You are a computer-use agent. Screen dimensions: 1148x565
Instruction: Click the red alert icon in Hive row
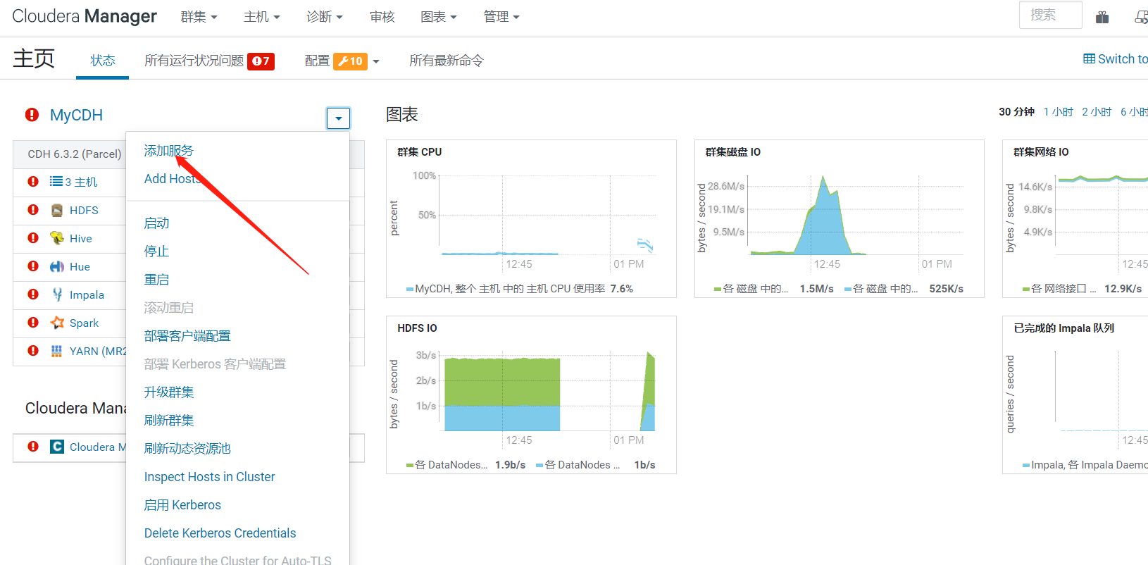32,238
